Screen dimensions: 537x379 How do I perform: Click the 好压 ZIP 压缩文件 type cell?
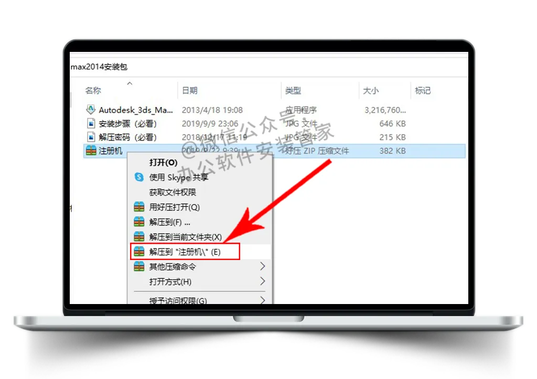click(x=317, y=151)
